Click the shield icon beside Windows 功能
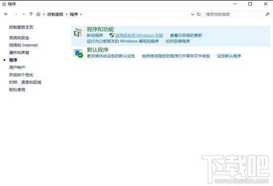The height and width of the screenshot is (186, 273). 112,35
